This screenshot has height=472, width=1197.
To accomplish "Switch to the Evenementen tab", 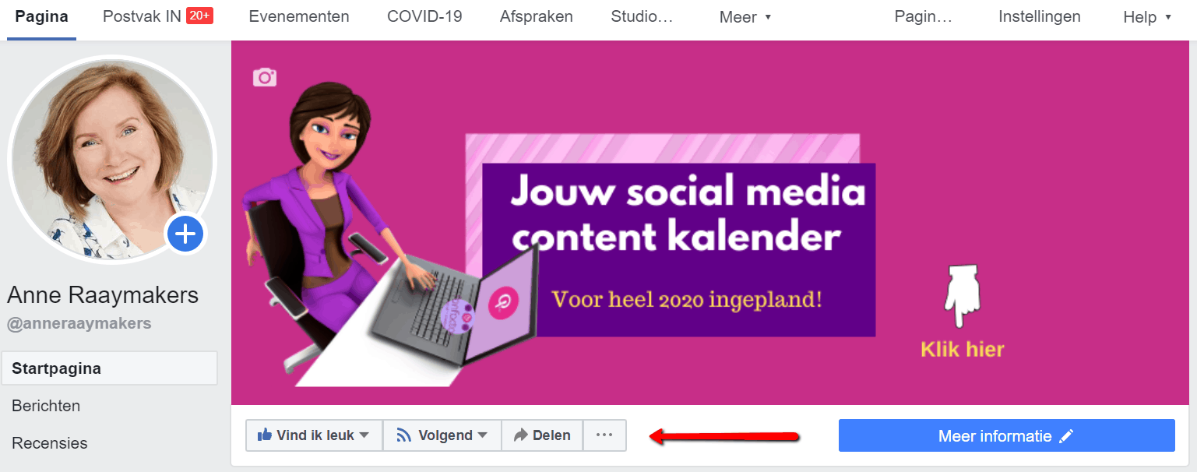I will pos(299,16).
